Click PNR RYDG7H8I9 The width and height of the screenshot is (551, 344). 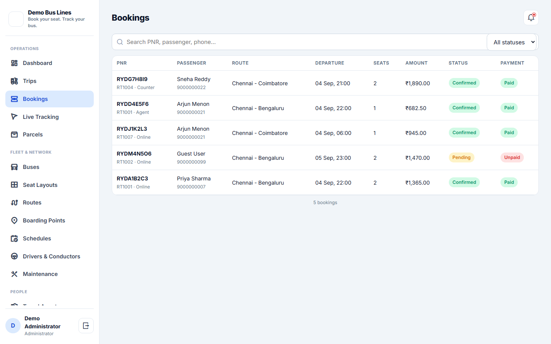point(132,79)
